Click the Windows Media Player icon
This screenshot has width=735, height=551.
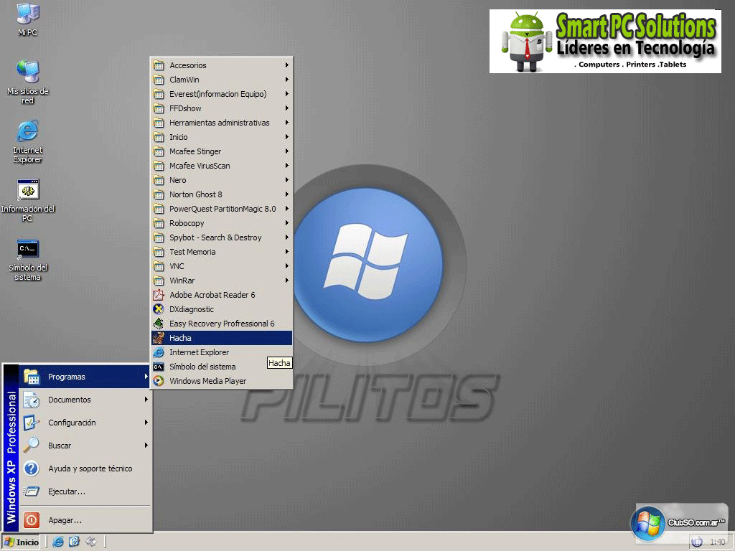[159, 381]
